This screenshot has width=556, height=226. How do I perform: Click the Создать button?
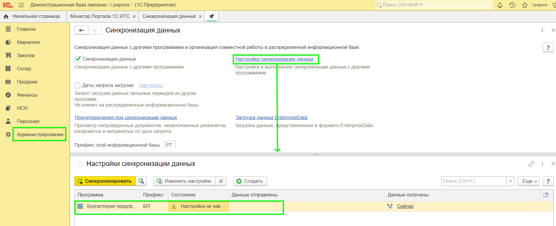coord(250,181)
